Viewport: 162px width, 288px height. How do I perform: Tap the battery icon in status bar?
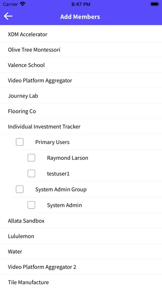[155, 4]
